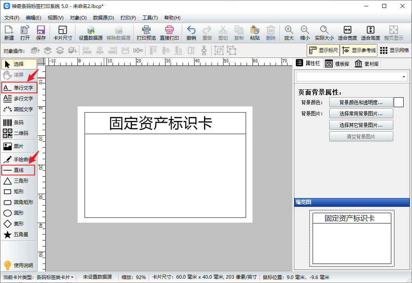The image size is (412, 283).
Task: Open the 卡片尺寸 card size tool
Action: [x=62, y=33]
